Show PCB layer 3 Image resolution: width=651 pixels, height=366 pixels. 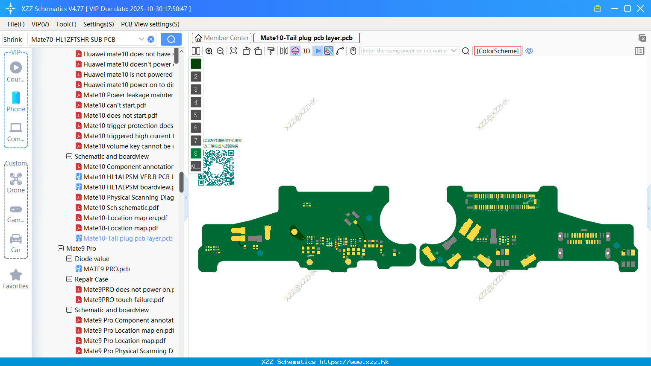[196, 90]
